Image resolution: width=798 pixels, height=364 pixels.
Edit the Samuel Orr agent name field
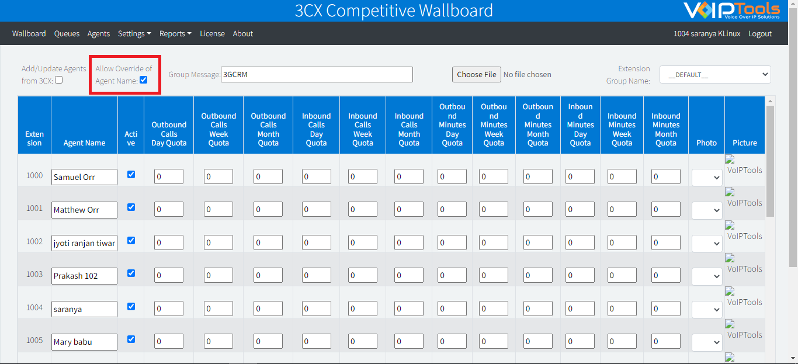84,177
